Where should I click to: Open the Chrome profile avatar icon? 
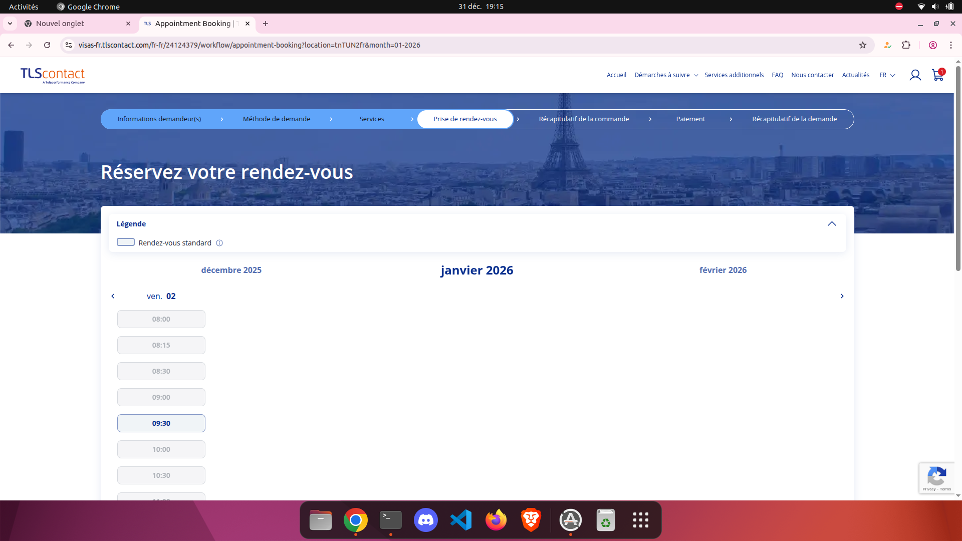933,45
